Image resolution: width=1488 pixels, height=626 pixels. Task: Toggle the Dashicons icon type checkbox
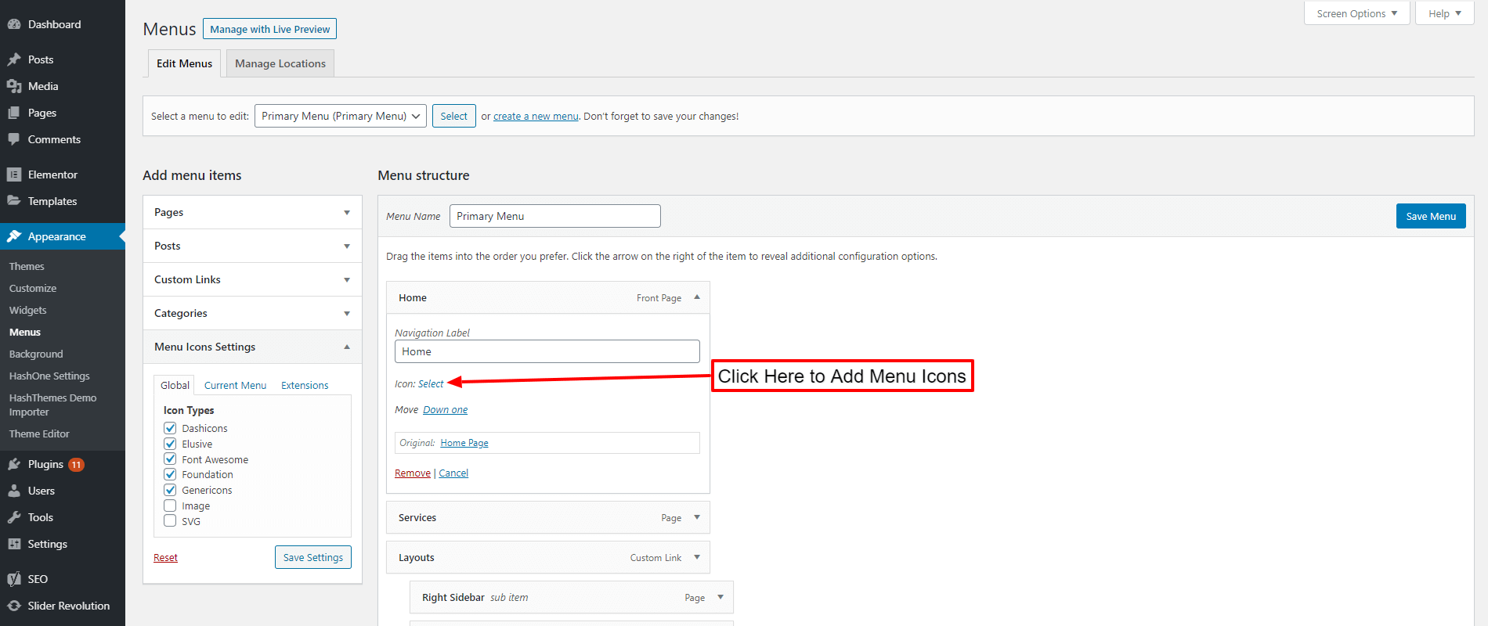pos(170,428)
